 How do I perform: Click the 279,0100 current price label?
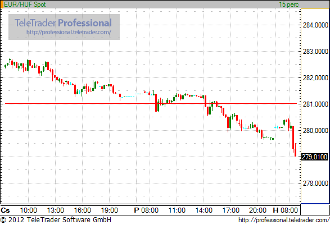(314, 157)
